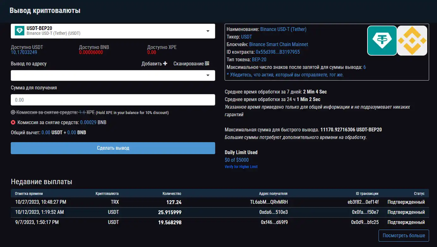Click the Сумма для получения amount field
This screenshot has width=437, height=247.
pyautogui.click(x=113, y=100)
